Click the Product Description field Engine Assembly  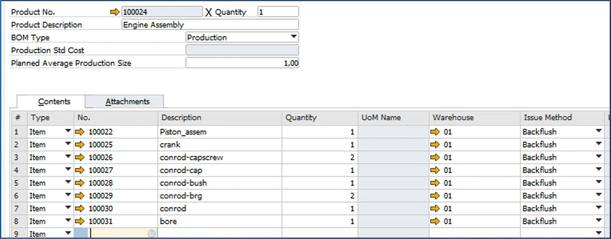click(x=210, y=25)
